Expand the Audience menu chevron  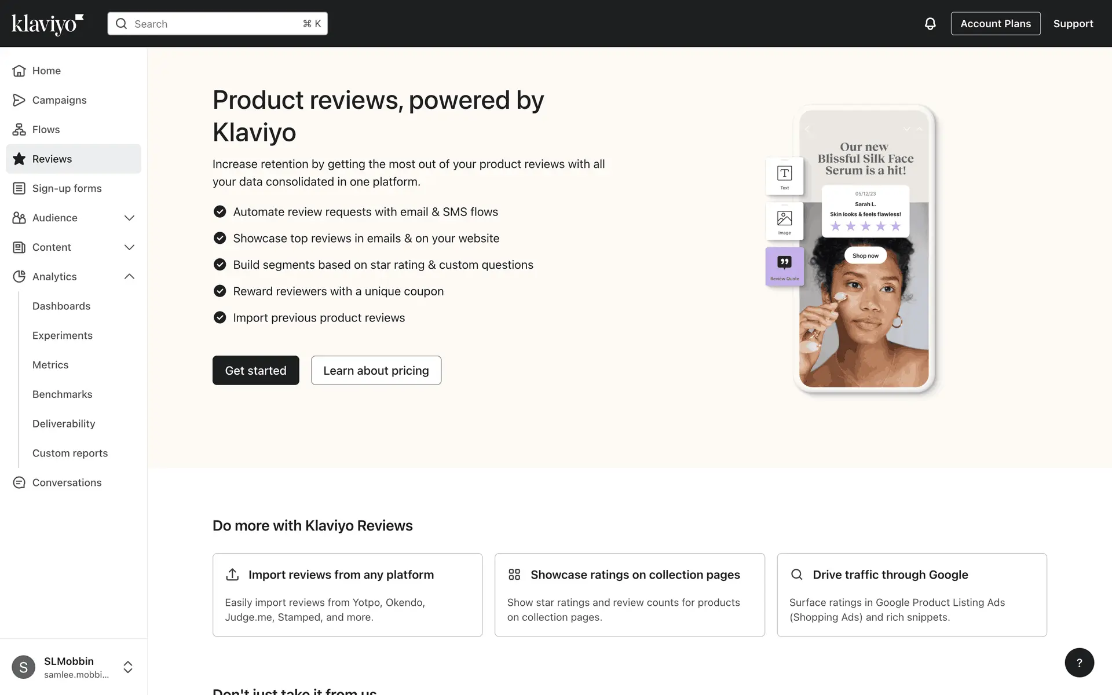tap(129, 218)
